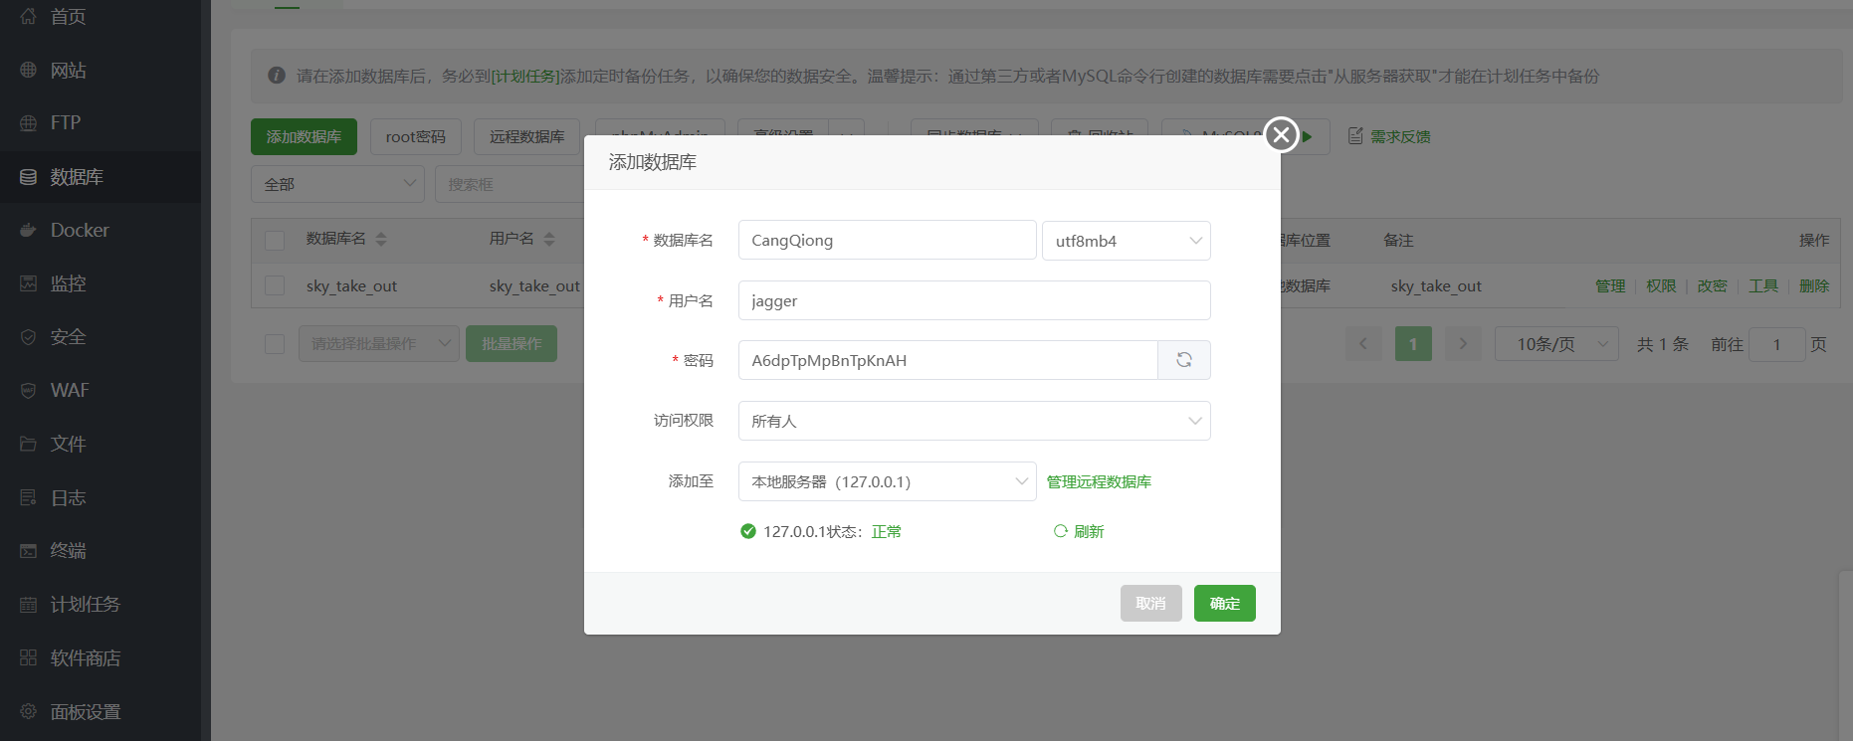Click the 127.0.0.1状态 正常 text
1853x741 pixels.
(832, 531)
